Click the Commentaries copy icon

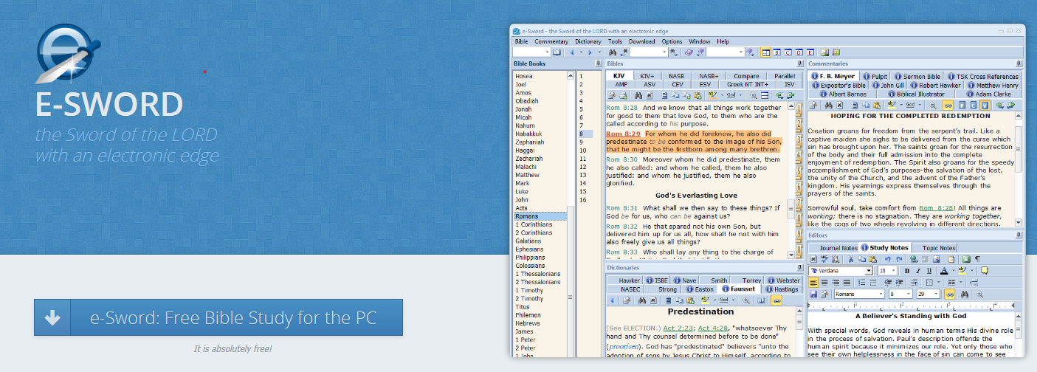[866, 106]
